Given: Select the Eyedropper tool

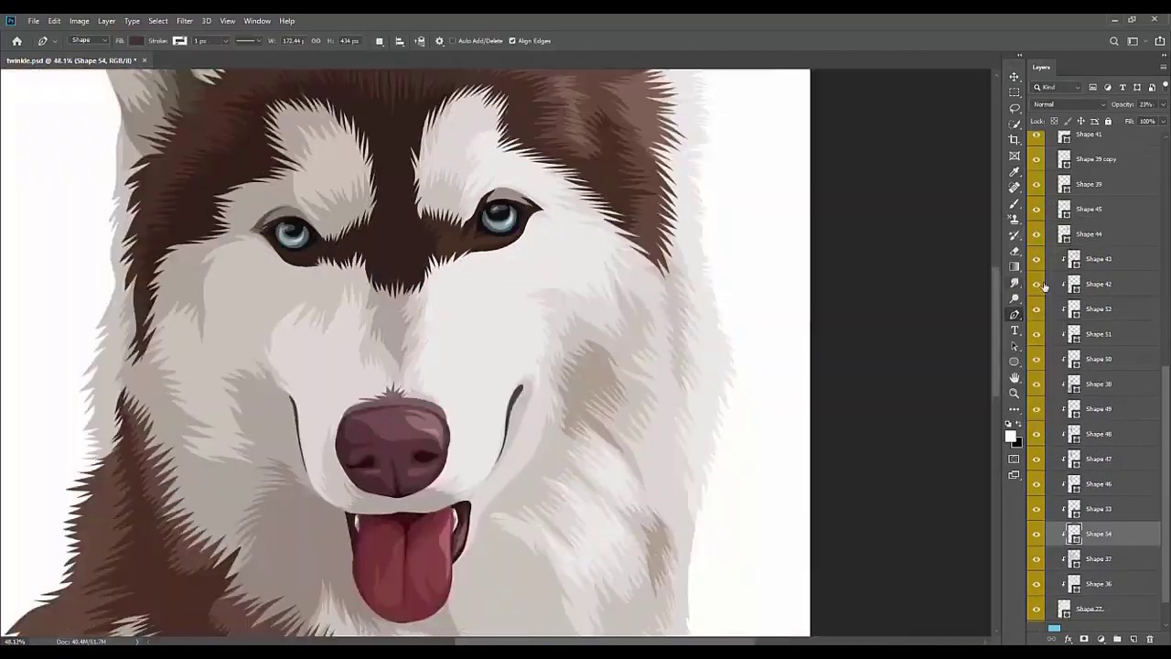Looking at the screenshot, I should coord(1015,171).
